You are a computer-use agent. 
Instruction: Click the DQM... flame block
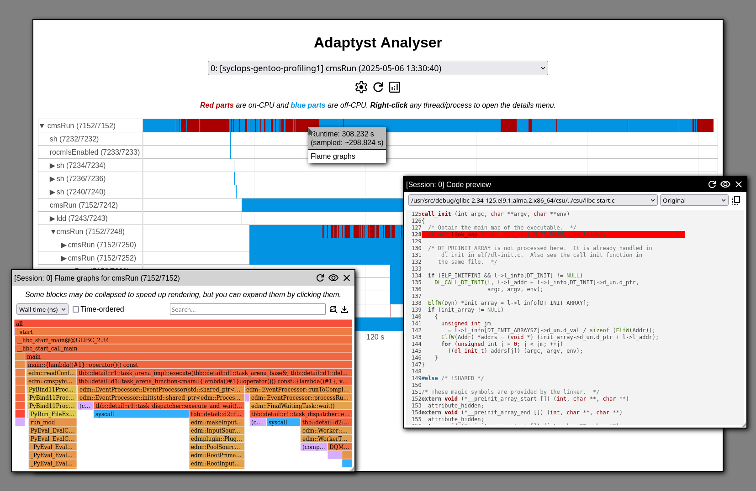[340, 447]
